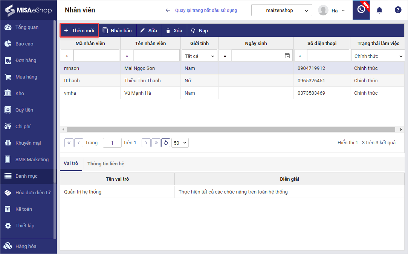Click the Thêm mới button
The height and width of the screenshot is (254, 408).
click(x=79, y=30)
